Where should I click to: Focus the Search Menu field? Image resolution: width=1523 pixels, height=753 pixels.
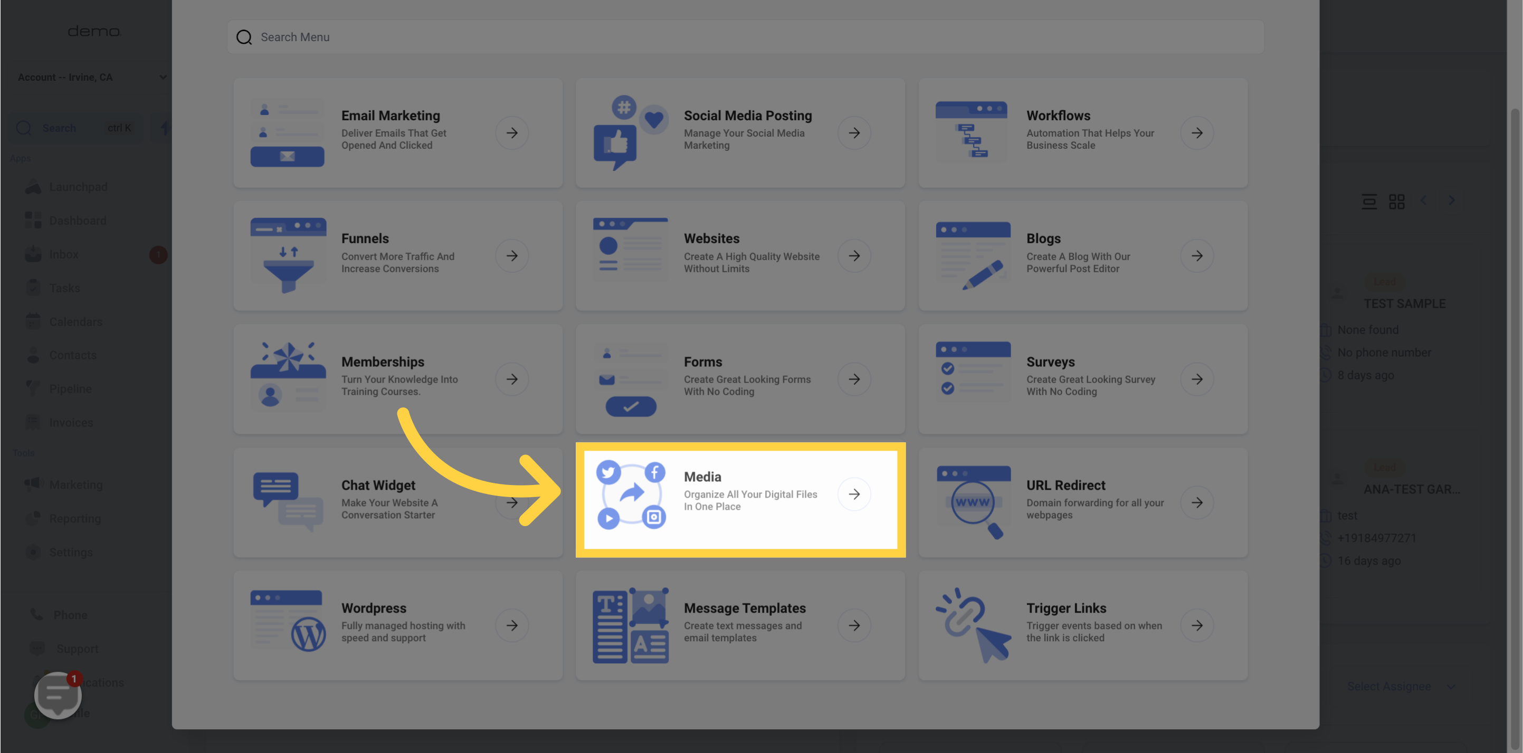pos(746,37)
